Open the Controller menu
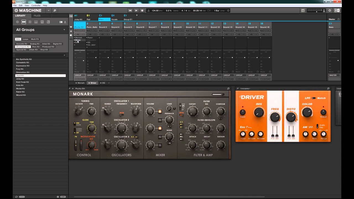 pyautogui.click(x=36, y=5)
